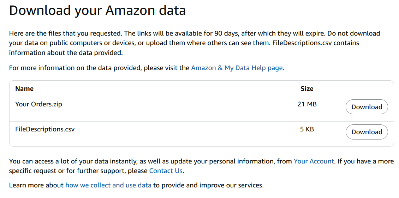This screenshot has height=198, width=399.
Task: Select the FileDescriptions.csv name in the table
Action: click(x=45, y=129)
